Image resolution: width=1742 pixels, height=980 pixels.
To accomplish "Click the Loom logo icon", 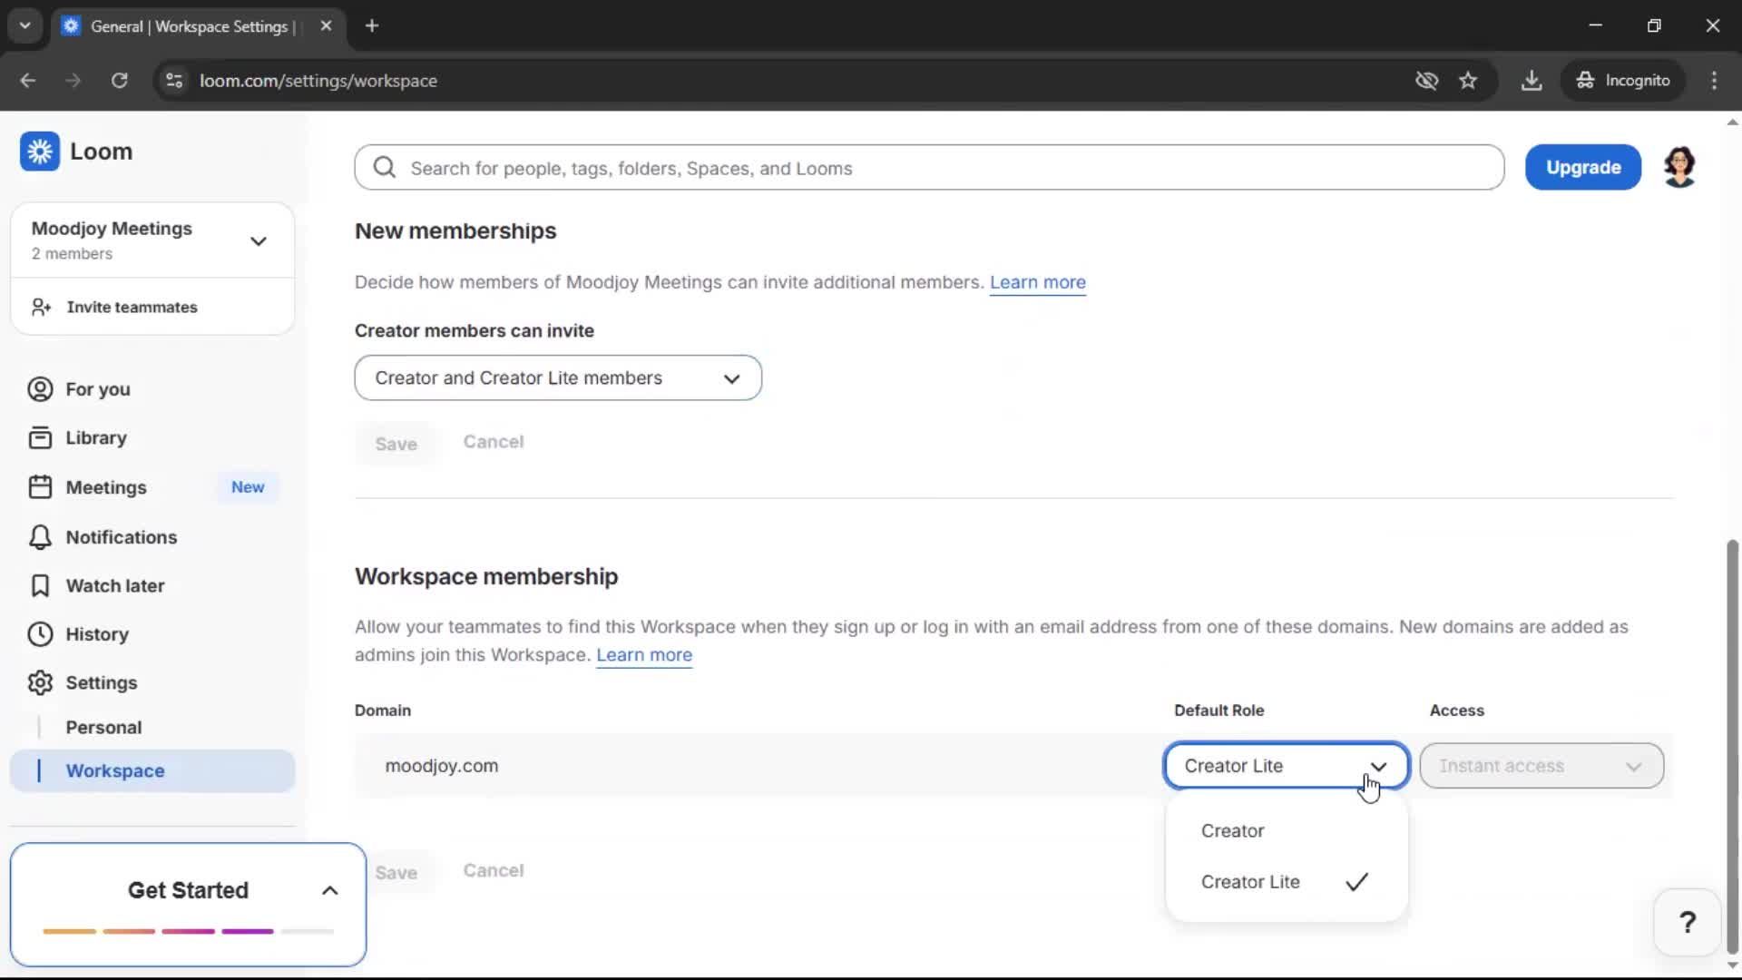I will click(40, 152).
